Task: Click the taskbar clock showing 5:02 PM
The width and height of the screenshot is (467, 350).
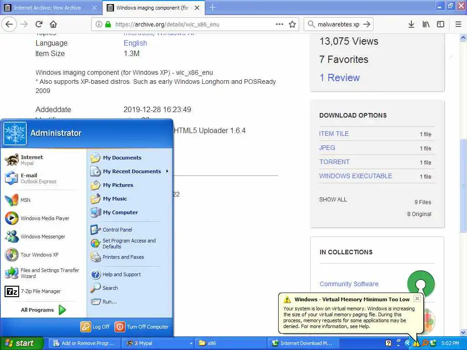Action: click(450, 344)
